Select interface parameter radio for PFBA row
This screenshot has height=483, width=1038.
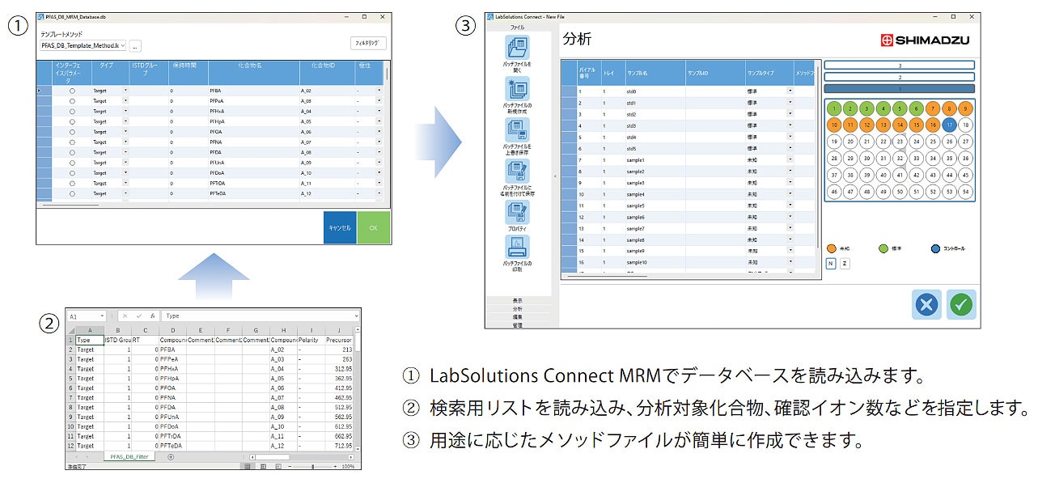(x=72, y=91)
